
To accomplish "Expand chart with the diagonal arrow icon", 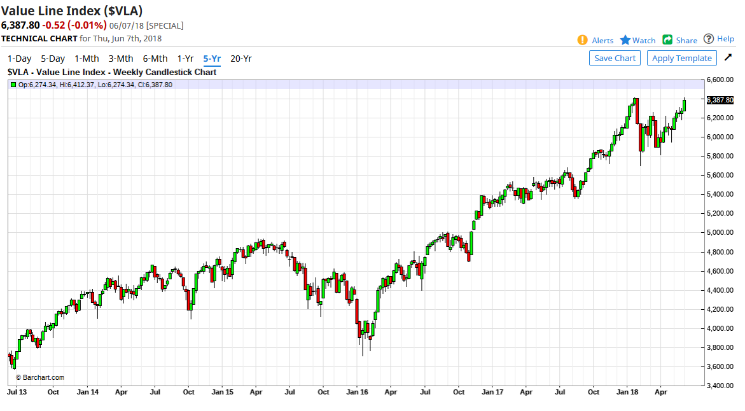I will tap(728, 57).
